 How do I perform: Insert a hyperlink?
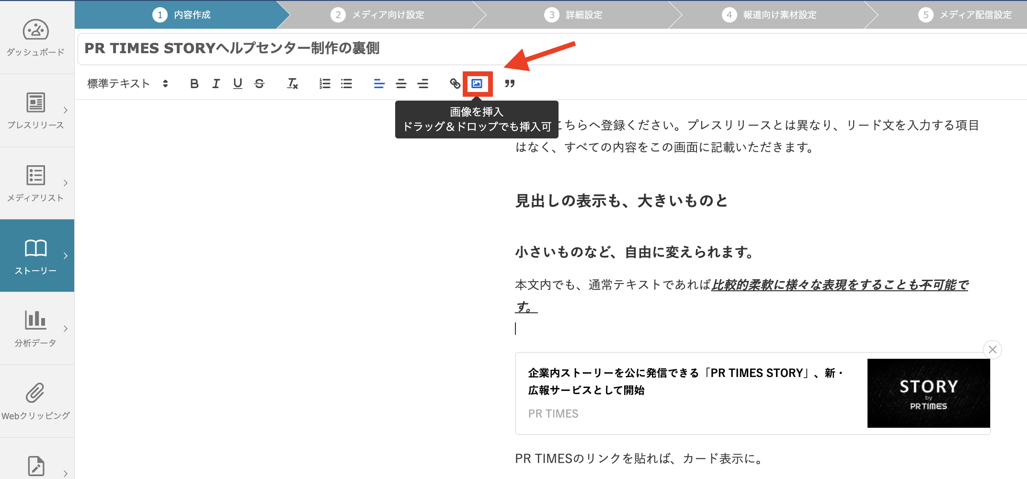[x=455, y=84]
